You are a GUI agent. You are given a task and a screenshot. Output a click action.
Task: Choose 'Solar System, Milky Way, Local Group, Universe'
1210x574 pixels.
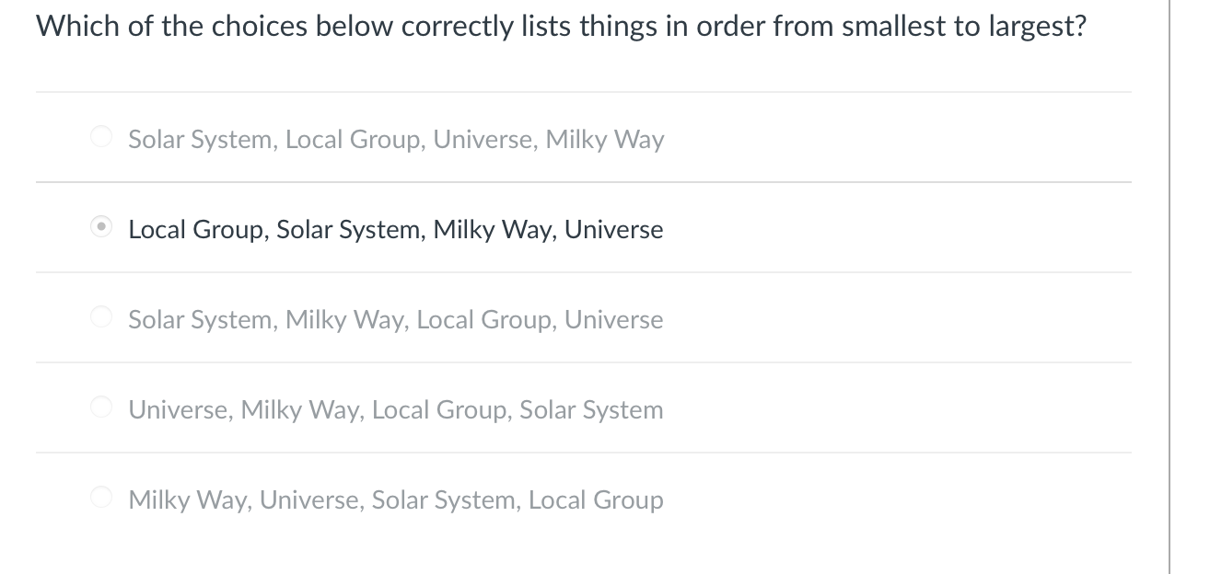tap(396, 319)
